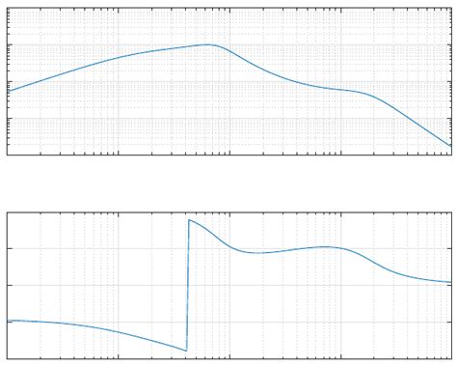Click the vertical phase jump line in lower plot
This screenshot has width=457, height=366.
pos(188,285)
